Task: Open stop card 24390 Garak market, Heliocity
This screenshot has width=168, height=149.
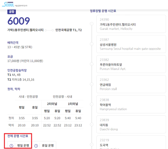Action: (131, 24)
